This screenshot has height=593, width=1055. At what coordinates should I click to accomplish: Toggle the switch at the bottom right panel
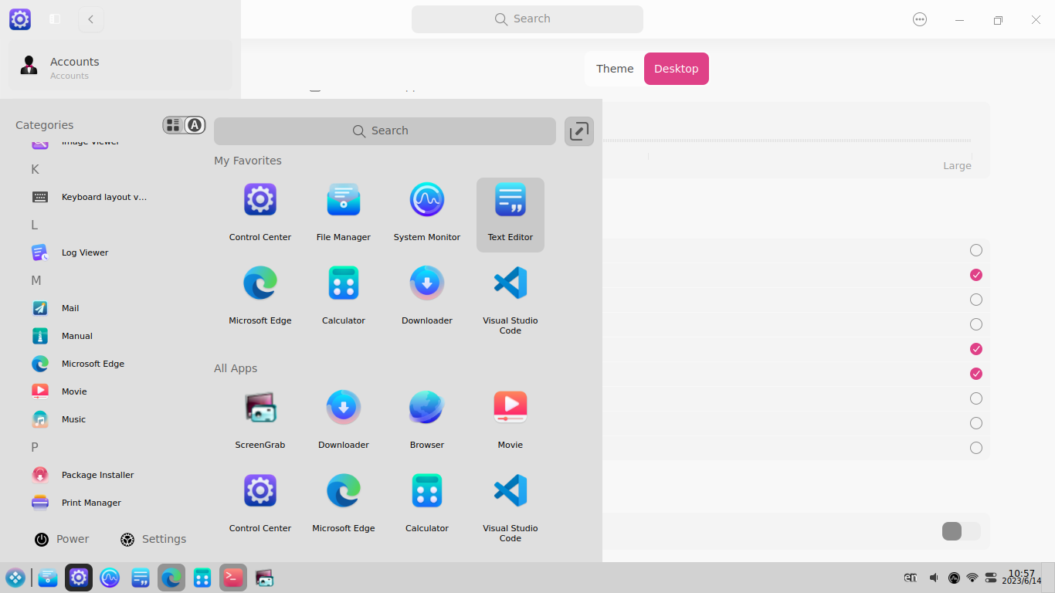pyautogui.click(x=960, y=531)
